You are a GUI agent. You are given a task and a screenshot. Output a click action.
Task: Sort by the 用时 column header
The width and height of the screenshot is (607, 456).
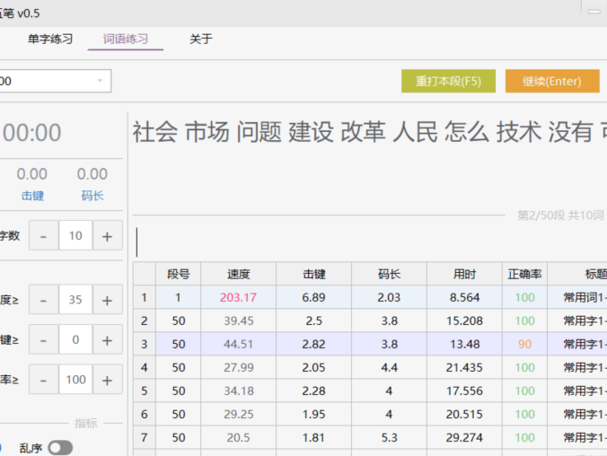pyautogui.click(x=464, y=274)
